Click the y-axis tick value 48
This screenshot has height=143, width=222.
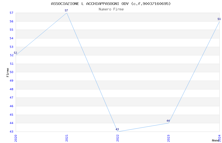(11, 89)
